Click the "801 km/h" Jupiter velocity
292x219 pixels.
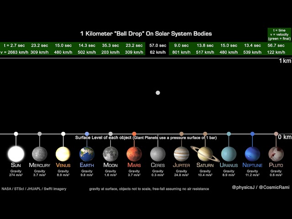pyautogui.click(x=182, y=52)
